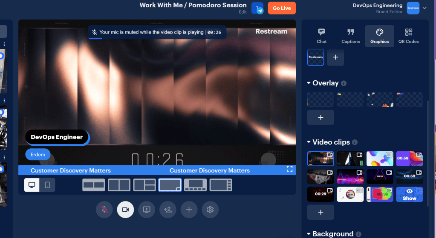
Task: Open the QR Codes tab
Action: pos(408,36)
